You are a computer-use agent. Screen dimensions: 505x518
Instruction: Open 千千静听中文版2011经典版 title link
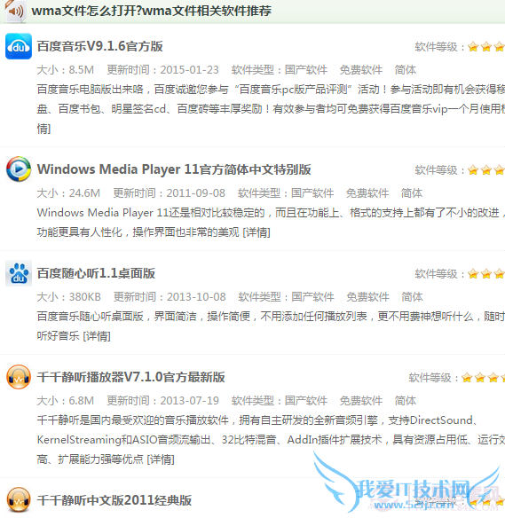(x=114, y=500)
